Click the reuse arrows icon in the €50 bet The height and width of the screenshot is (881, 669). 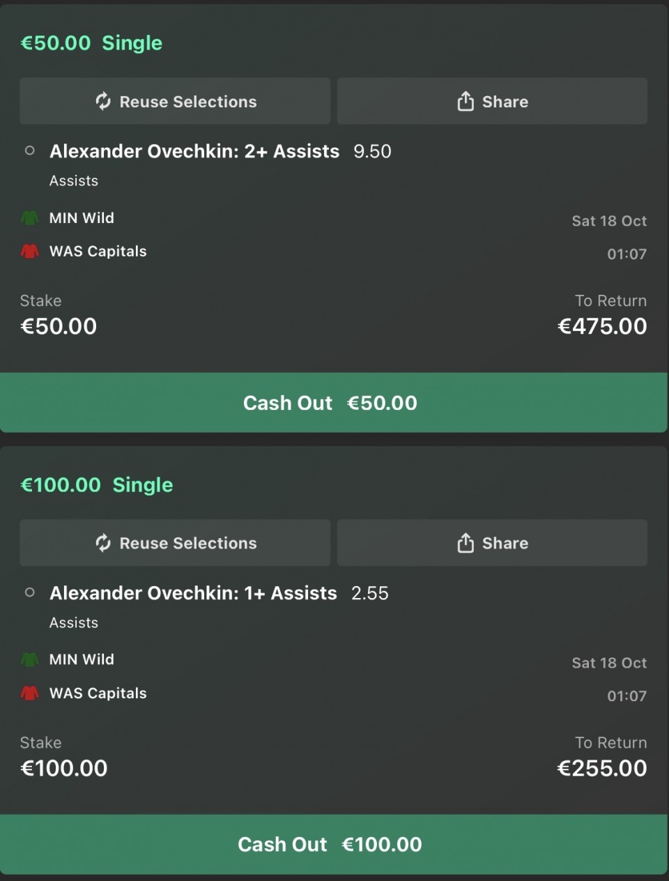click(x=103, y=102)
